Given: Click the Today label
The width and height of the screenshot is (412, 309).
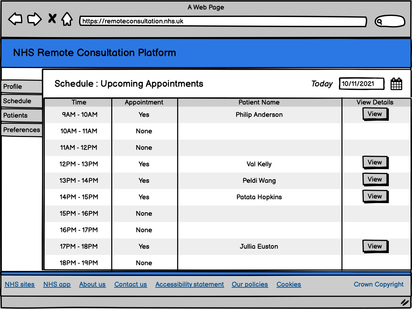Looking at the screenshot, I should [322, 84].
